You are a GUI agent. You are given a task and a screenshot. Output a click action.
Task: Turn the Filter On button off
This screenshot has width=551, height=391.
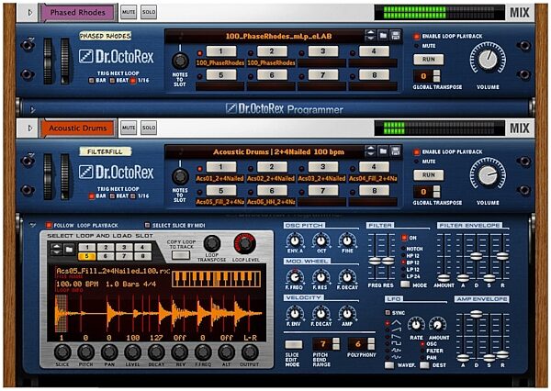coord(404,238)
